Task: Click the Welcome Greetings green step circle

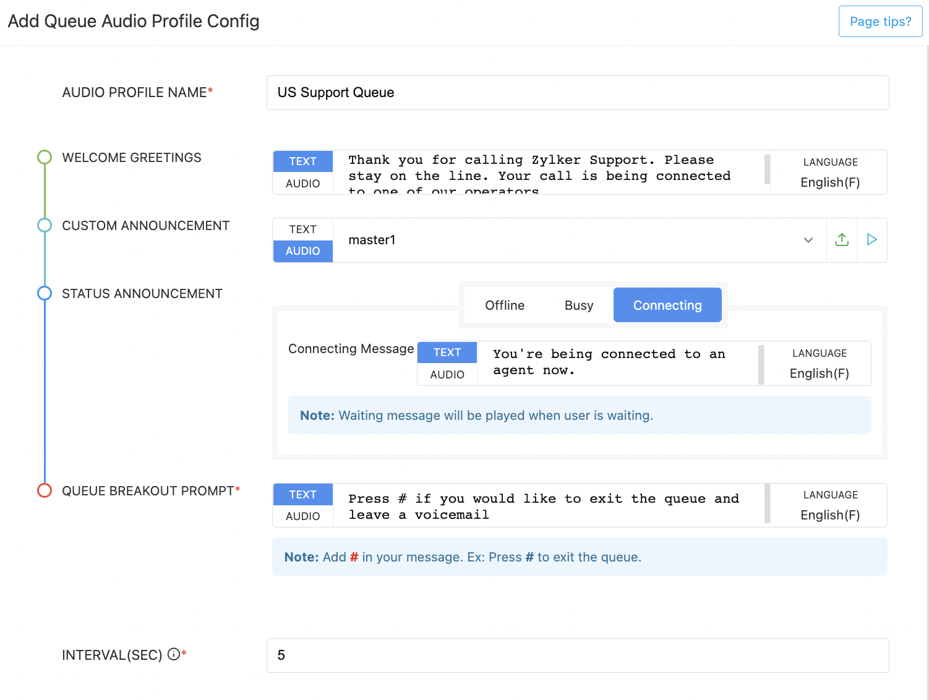Action: click(x=45, y=157)
